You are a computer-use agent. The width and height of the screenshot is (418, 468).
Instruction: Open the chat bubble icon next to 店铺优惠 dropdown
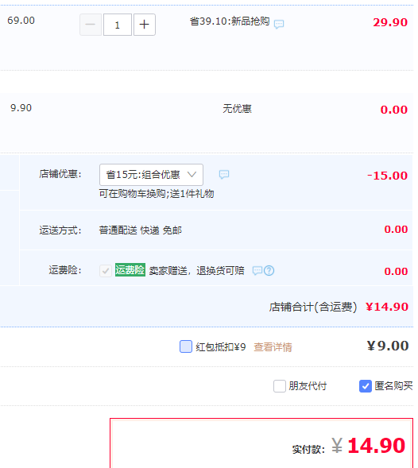point(224,174)
